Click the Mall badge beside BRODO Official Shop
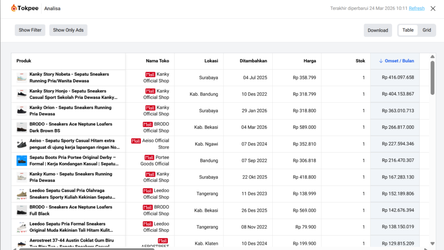 click(149, 124)
